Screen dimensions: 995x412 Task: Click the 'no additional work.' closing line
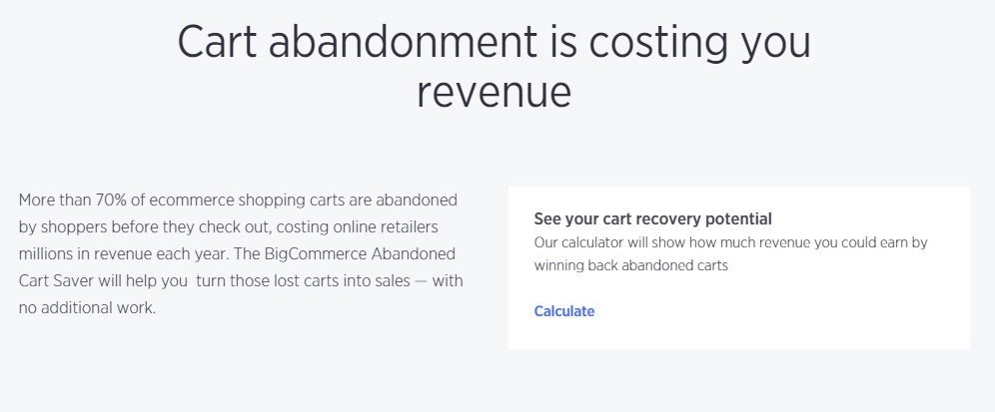[87, 308]
